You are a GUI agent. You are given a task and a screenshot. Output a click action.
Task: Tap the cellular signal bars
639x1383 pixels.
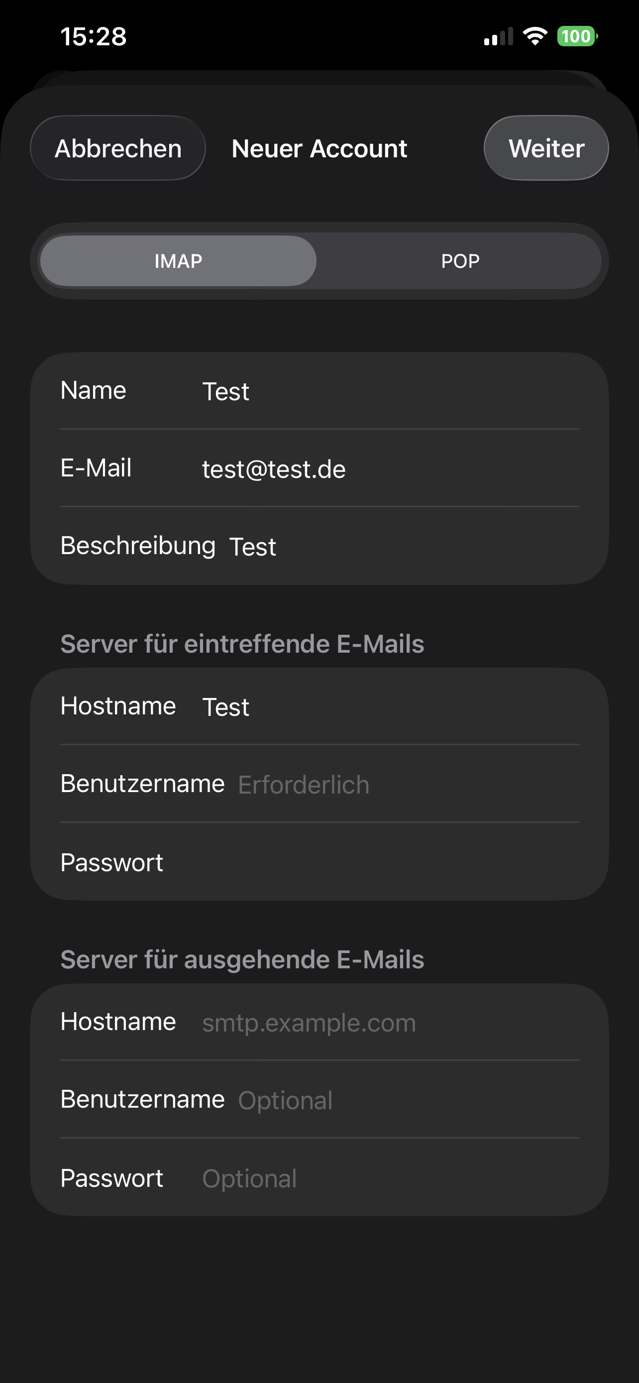coord(498,37)
